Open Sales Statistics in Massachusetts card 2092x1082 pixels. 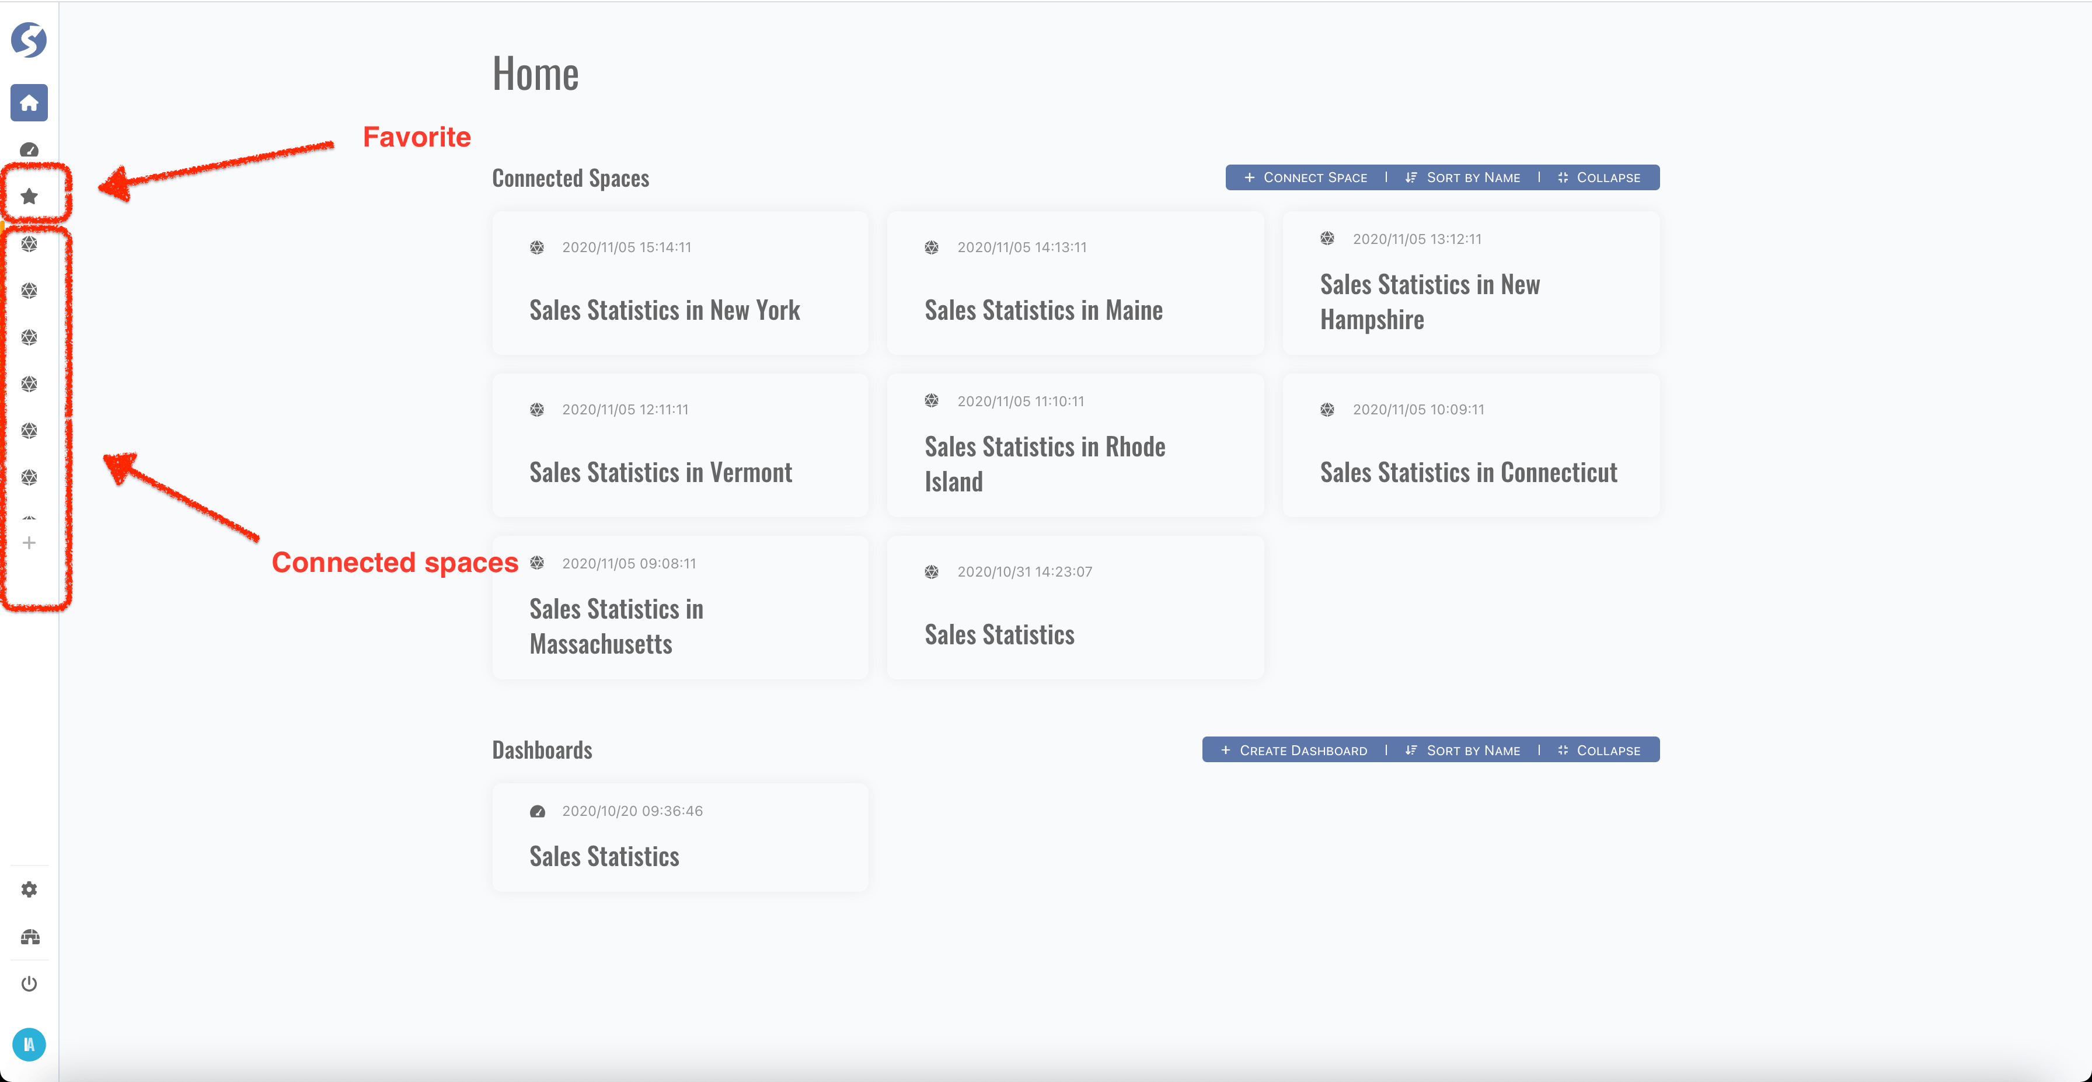tap(681, 608)
